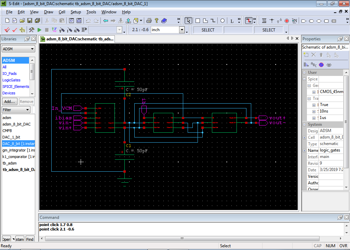Image resolution: width=350 pixels, height=250 pixels.
Task: Collapse the User properties group
Action: pyautogui.click(x=305, y=73)
